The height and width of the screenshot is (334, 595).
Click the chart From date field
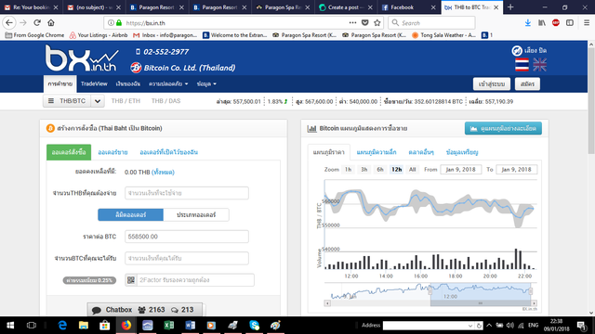click(x=461, y=169)
